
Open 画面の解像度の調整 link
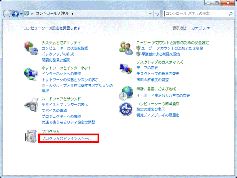(152, 79)
